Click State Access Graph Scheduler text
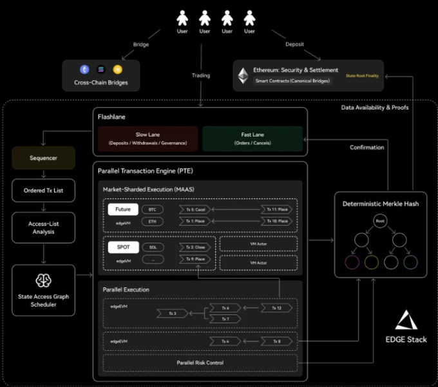The width and height of the screenshot is (438, 387). pos(43,301)
